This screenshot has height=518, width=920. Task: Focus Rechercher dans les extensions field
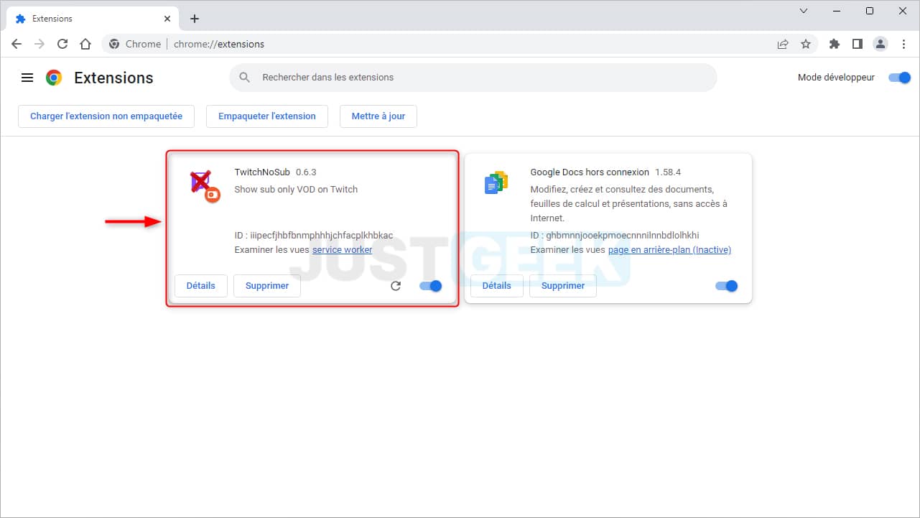point(473,78)
